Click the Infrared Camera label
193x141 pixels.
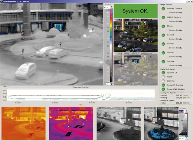click(x=174, y=9)
